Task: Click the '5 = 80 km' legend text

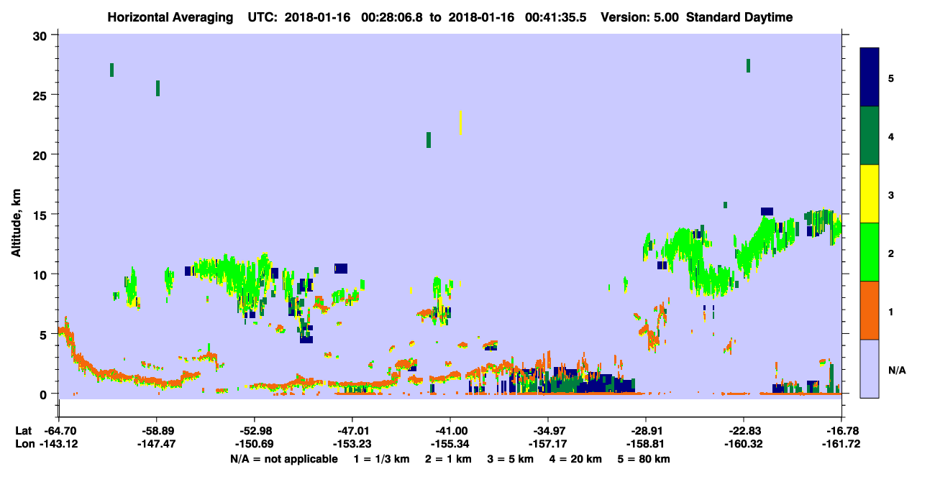Action: (x=643, y=459)
